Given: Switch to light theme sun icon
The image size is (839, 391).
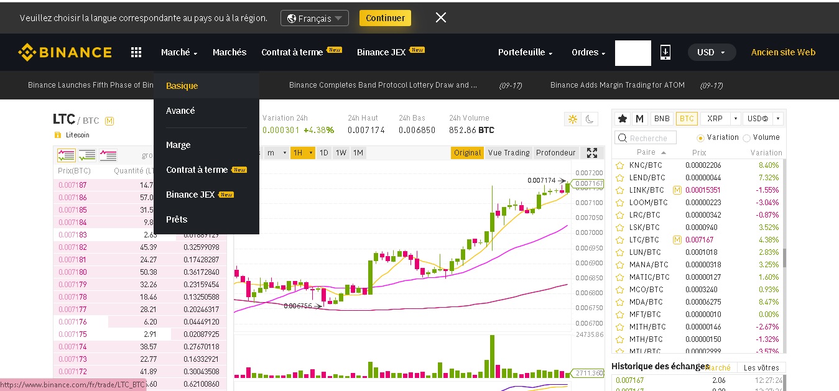Looking at the screenshot, I should coord(572,119).
